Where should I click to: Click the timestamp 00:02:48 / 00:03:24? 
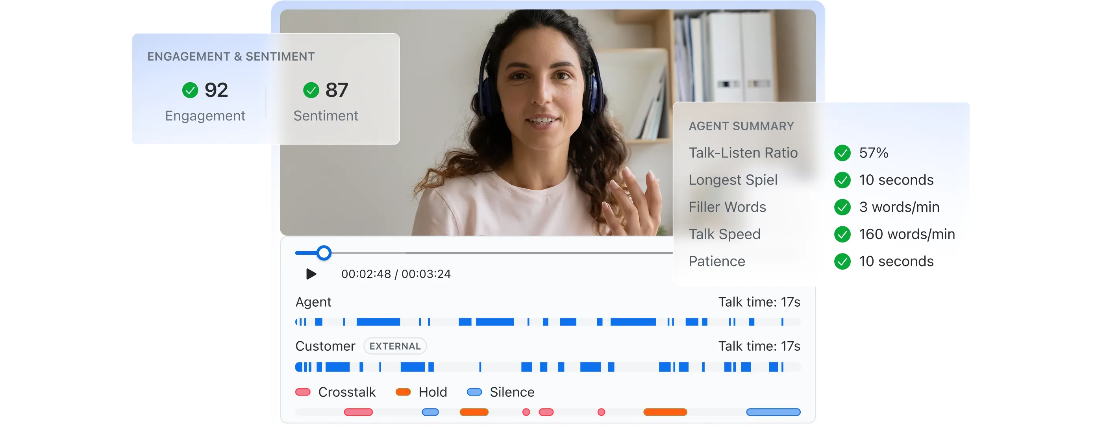[396, 274]
